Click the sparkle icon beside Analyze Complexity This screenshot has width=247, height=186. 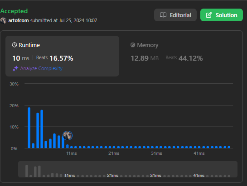(15, 68)
